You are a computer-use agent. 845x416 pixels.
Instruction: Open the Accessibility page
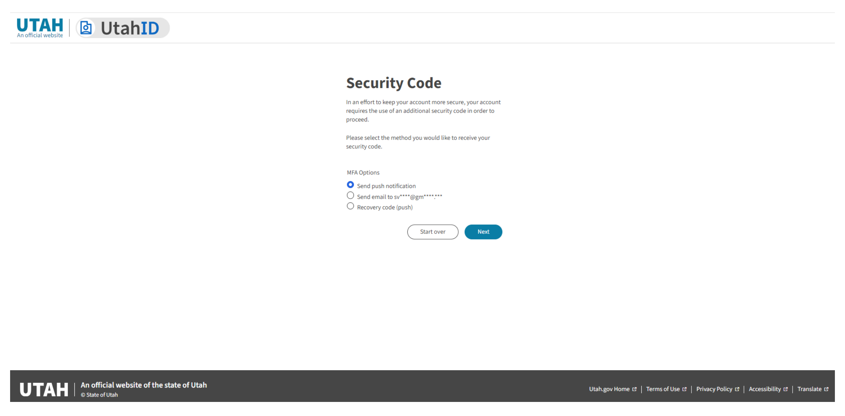tap(764, 389)
